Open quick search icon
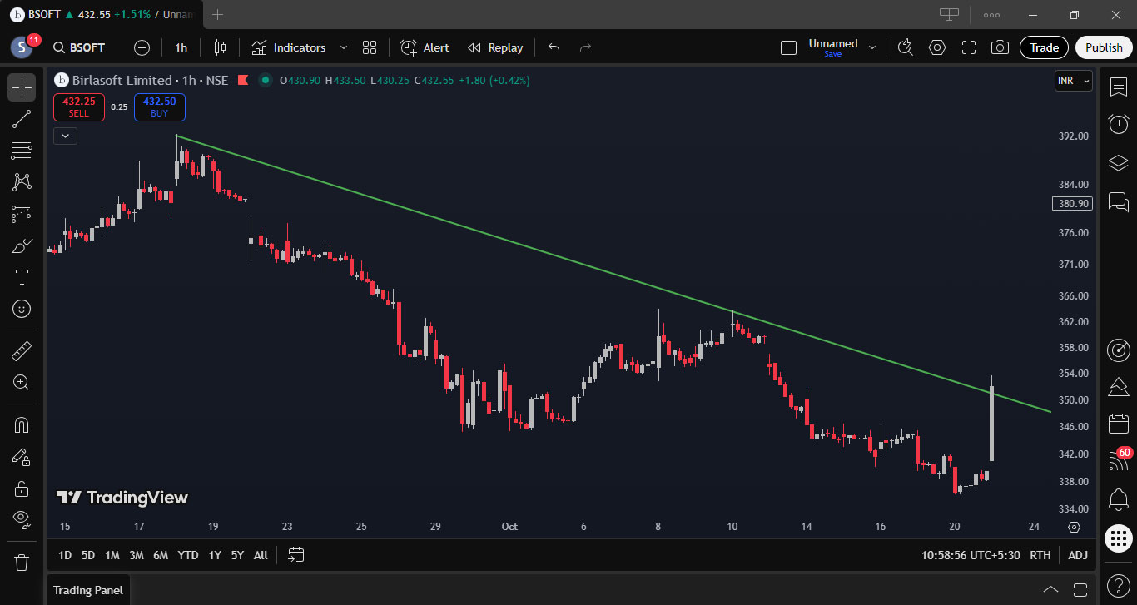The image size is (1137, 605). click(906, 47)
